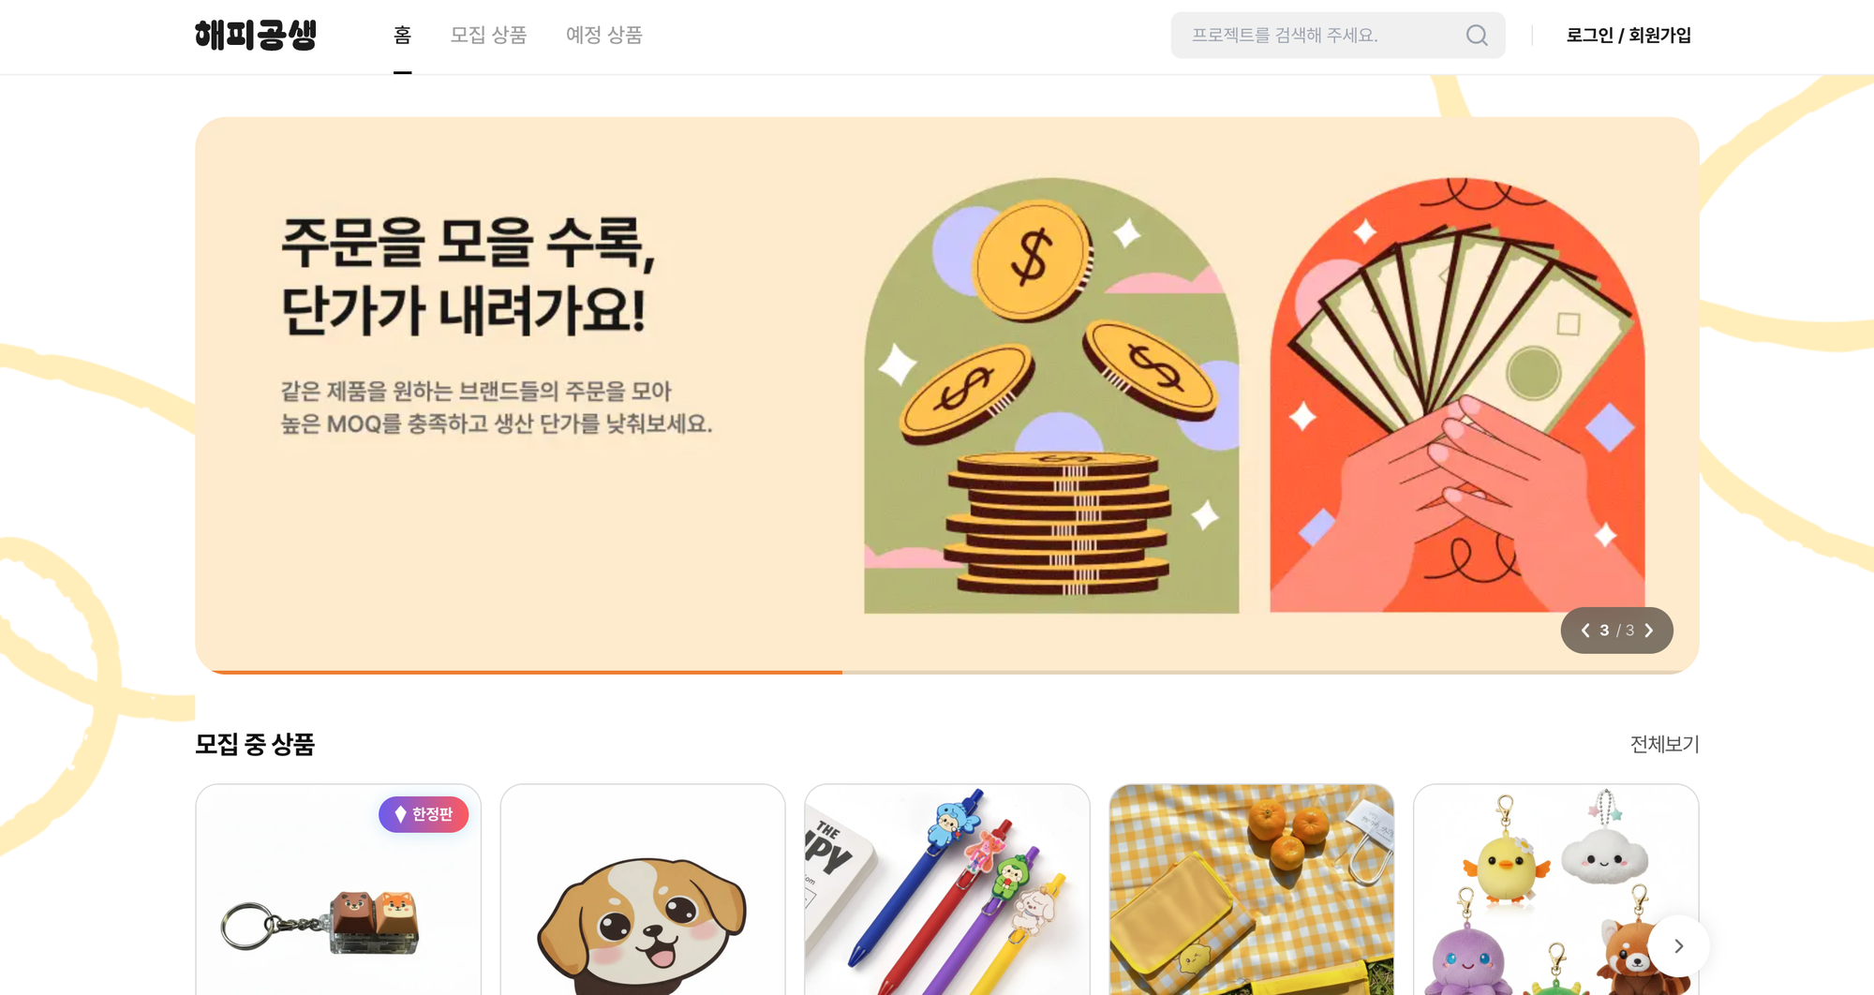This screenshot has width=1874, height=995.
Task: Click the banner progress bar
Action: [x=947, y=672]
